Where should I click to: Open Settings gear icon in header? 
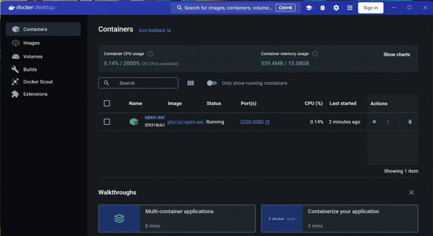point(336,8)
